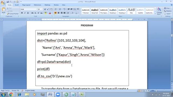Image resolution: width=173 pixels, height=97 pixels.
Task: Open the font size dropdown
Action: click(x=42, y=9)
